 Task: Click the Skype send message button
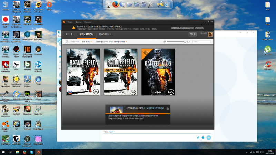click(x=209, y=137)
